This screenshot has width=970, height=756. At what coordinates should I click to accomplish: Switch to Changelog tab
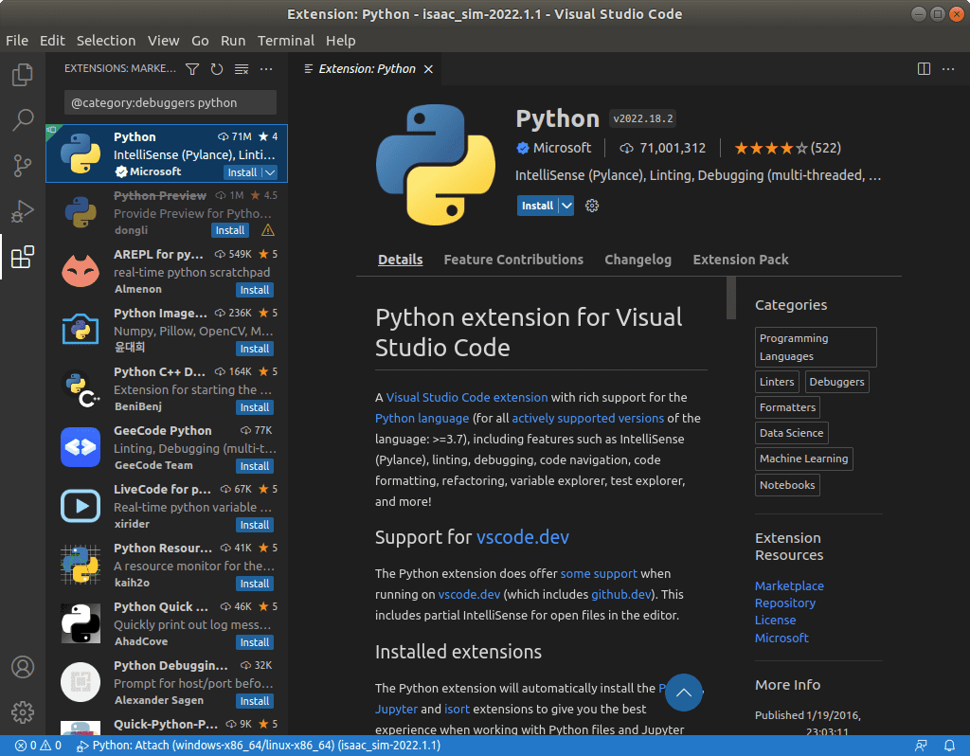pos(638,260)
